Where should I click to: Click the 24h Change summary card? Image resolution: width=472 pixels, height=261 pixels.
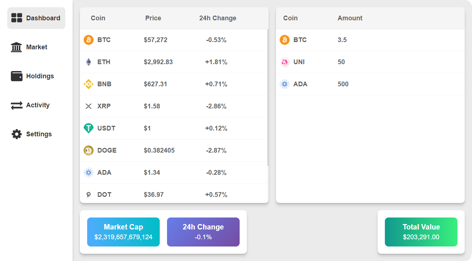(203, 232)
